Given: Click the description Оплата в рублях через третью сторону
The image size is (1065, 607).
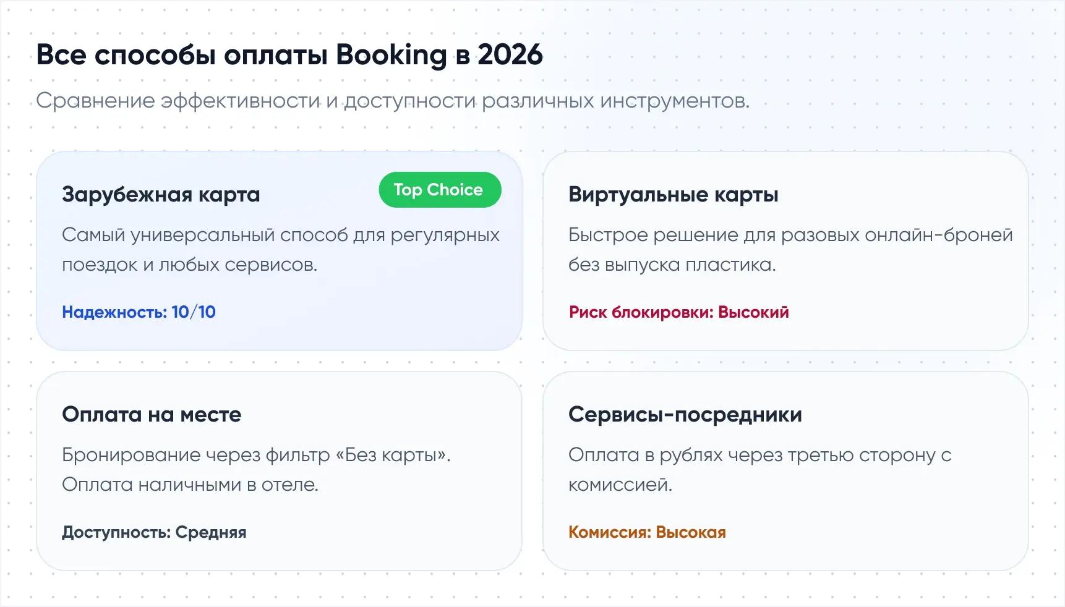Looking at the screenshot, I should pos(759,456).
